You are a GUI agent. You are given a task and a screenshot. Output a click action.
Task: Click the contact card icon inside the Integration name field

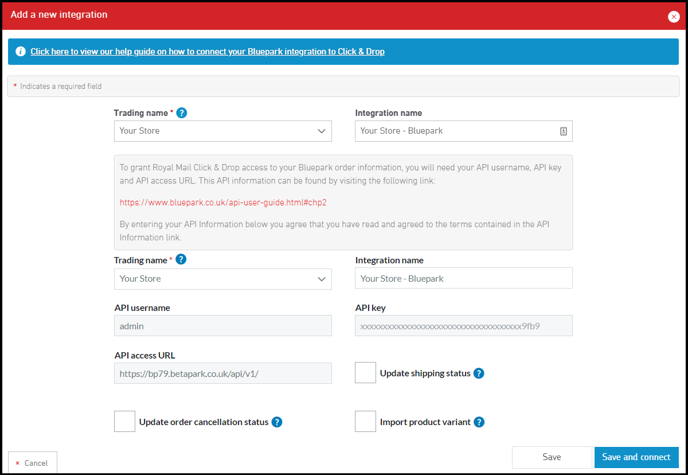pyautogui.click(x=563, y=131)
